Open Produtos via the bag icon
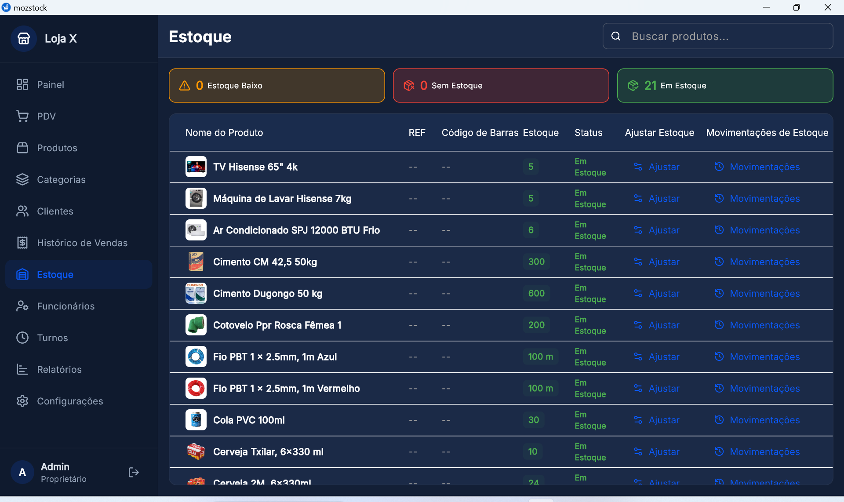844x502 pixels. click(x=22, y=148)
